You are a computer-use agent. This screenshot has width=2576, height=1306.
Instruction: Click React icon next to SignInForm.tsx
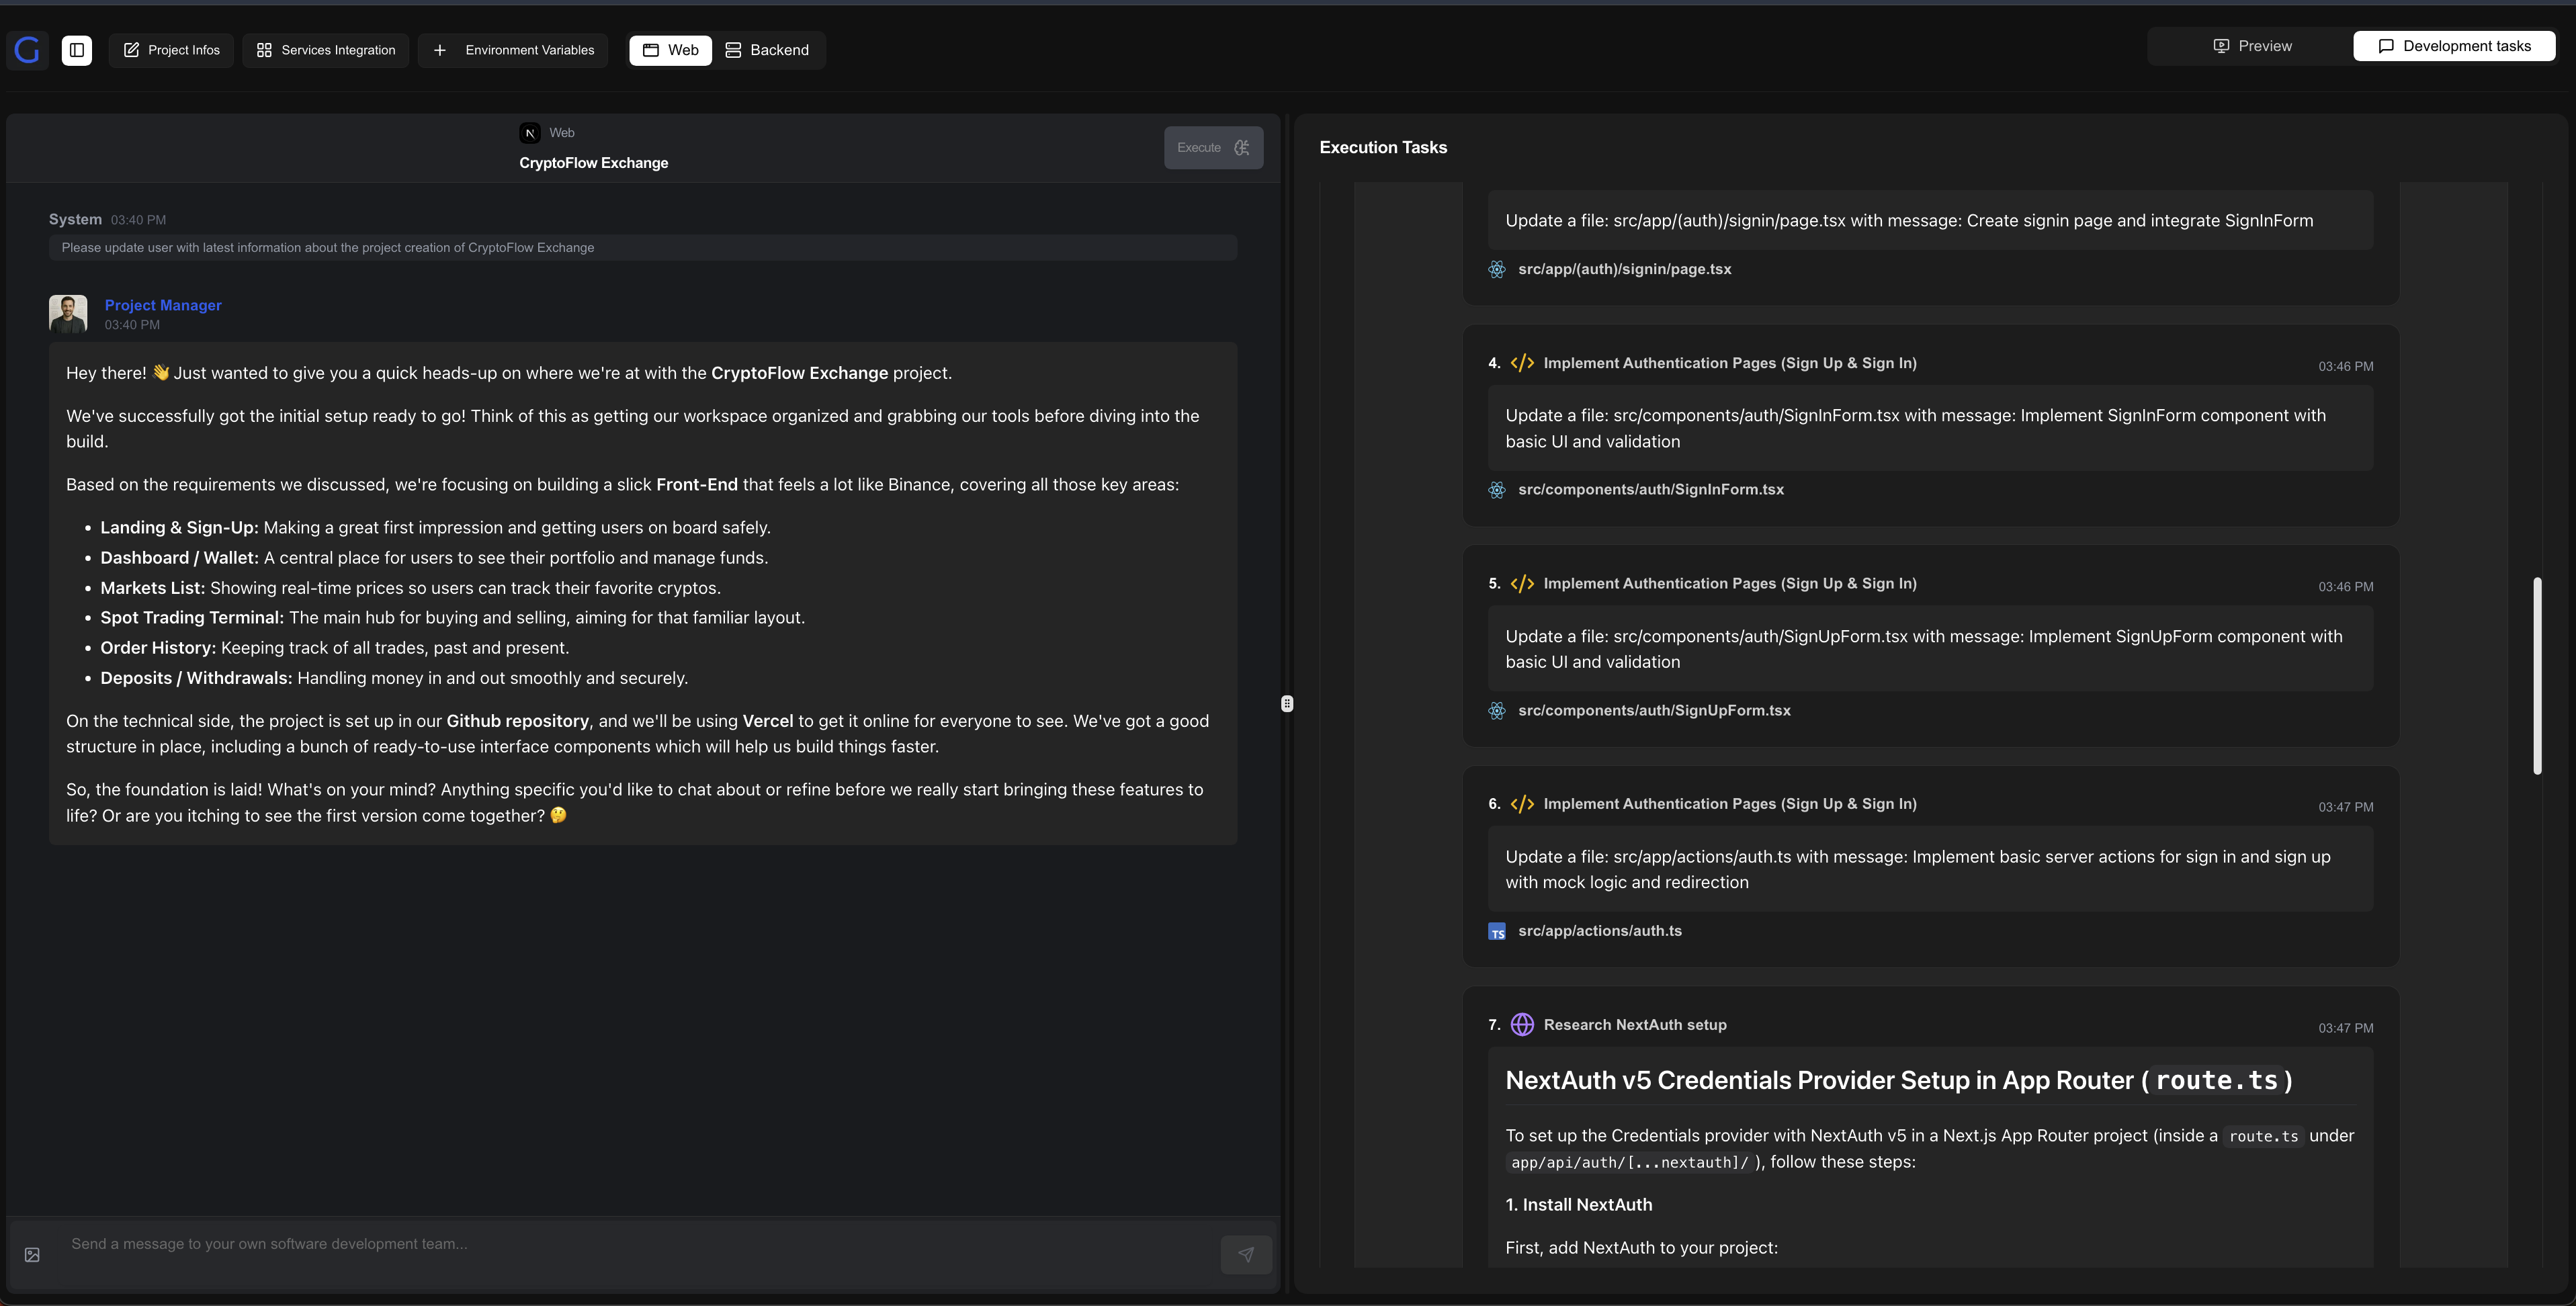[1497, 490]
